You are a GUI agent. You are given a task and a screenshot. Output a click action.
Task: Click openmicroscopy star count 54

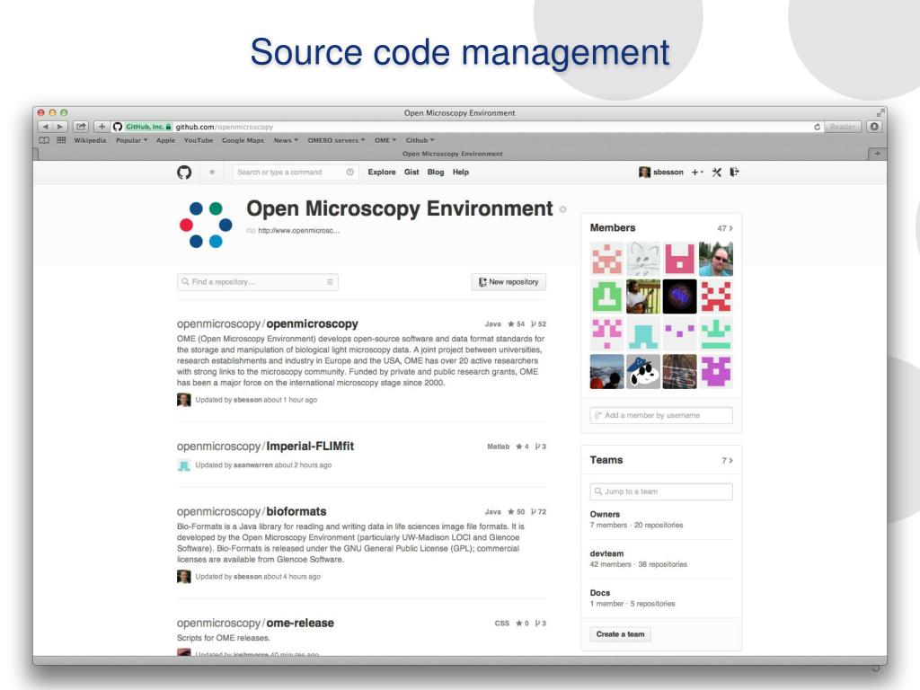pyautogui.click(x=517, y=323)
